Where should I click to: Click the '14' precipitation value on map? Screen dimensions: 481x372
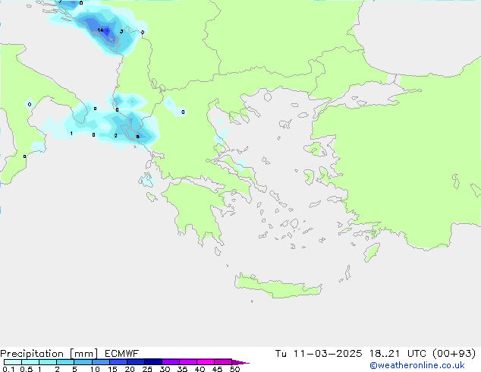coord(100,30)
